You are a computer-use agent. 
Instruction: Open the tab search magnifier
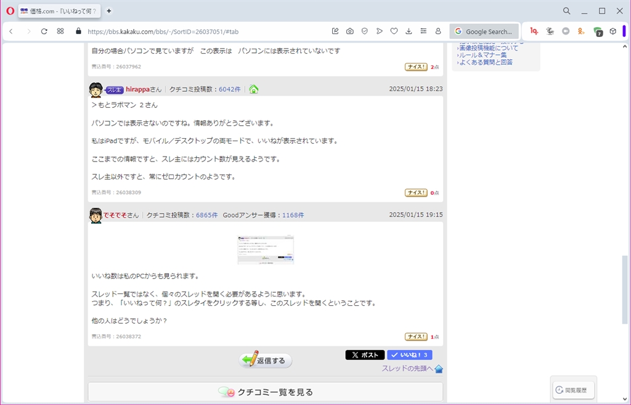click(567, 11)
